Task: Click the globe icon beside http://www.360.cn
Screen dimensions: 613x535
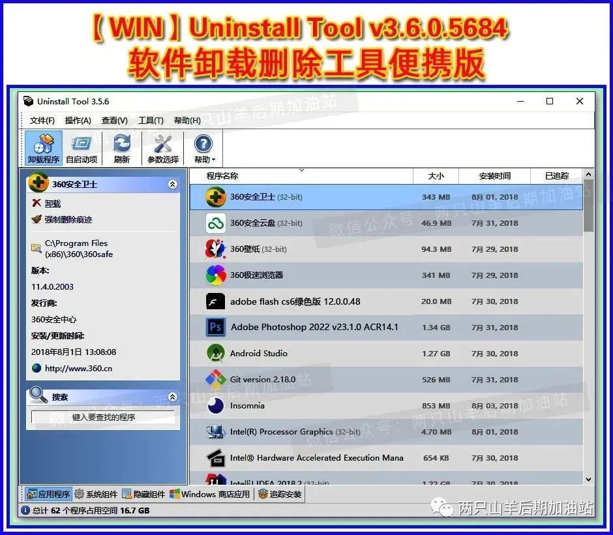Action: pyautogui.click(x=37, y=369)
